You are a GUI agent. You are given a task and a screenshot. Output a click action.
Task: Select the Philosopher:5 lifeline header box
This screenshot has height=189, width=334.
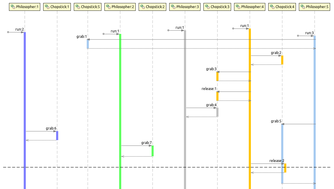(314, 7)
